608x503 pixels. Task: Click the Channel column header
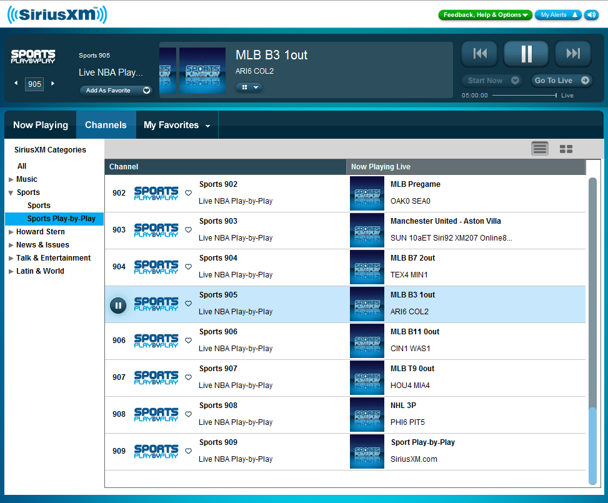tap(226, 167)
